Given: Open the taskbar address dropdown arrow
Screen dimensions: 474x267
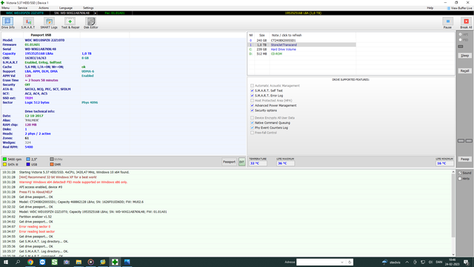Looking at the screenshot, I should (x=342, y=262).
